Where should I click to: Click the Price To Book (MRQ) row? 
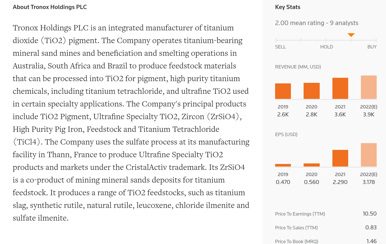(x=326, y=241)
